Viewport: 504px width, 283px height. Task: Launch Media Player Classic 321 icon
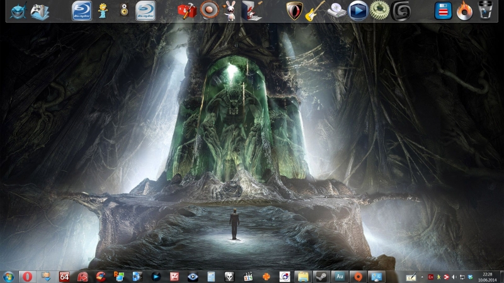(248, 277)
